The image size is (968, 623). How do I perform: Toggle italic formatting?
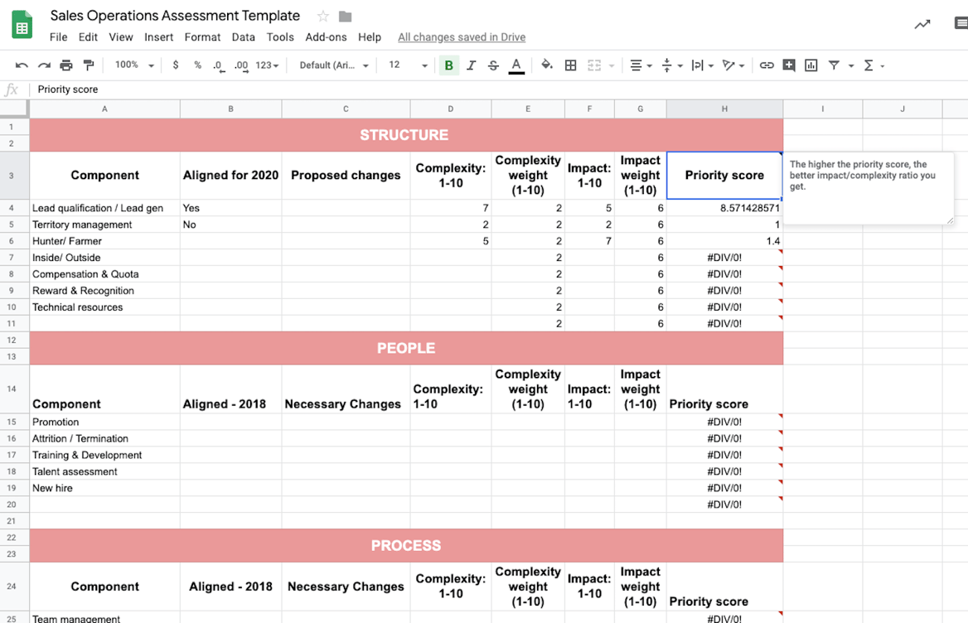[471, 65]
